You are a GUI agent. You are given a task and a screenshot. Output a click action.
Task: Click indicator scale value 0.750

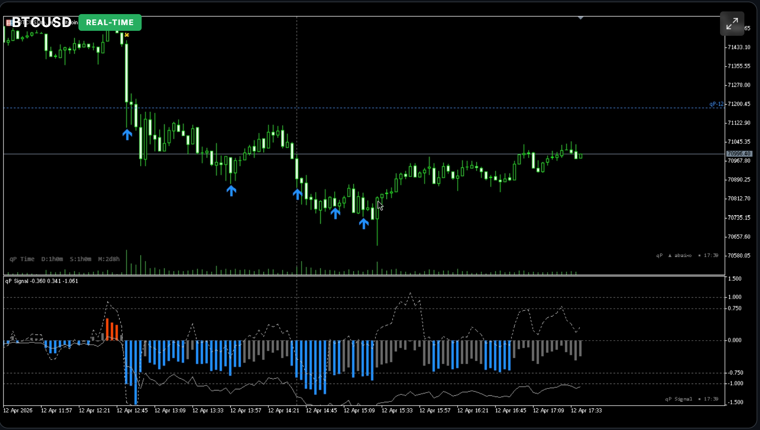coord(734,309)
